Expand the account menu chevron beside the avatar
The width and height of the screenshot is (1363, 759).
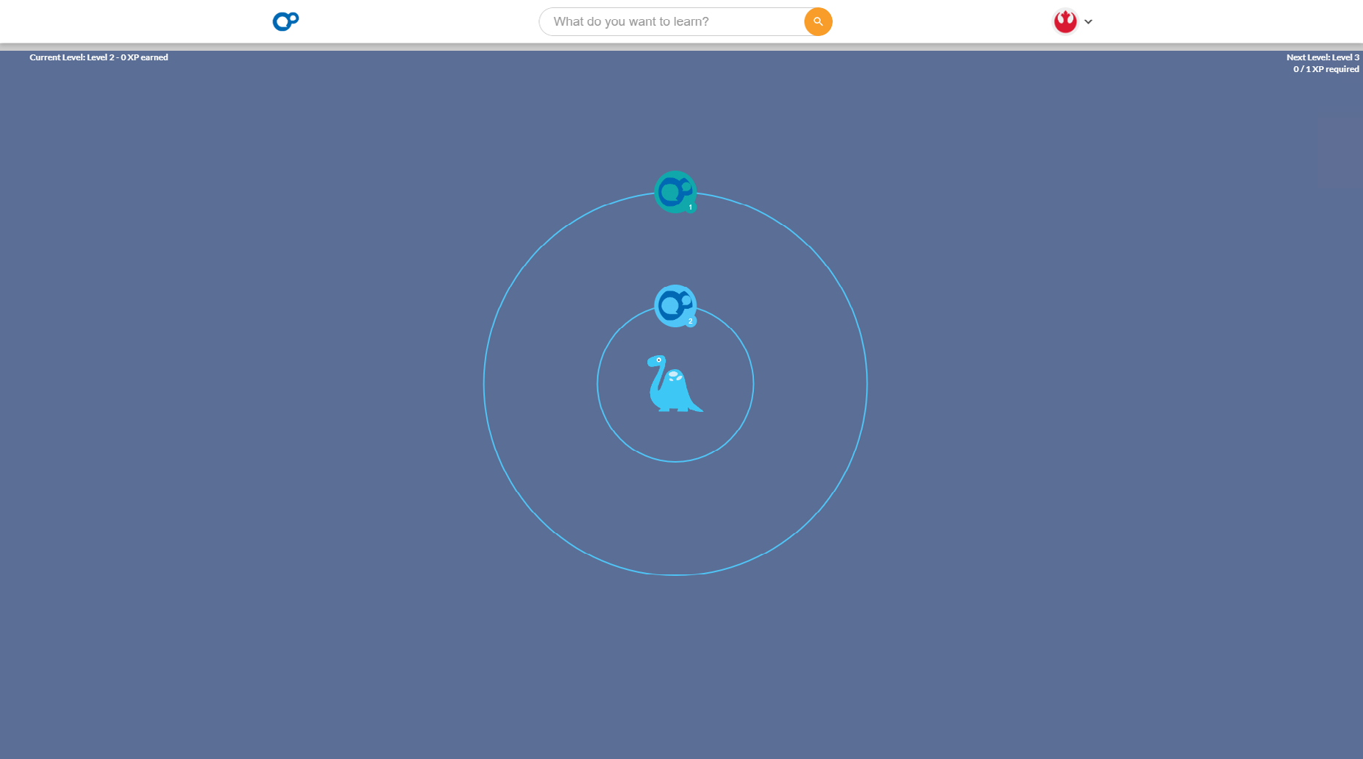pyautogui.click(x=1088, y=21)
